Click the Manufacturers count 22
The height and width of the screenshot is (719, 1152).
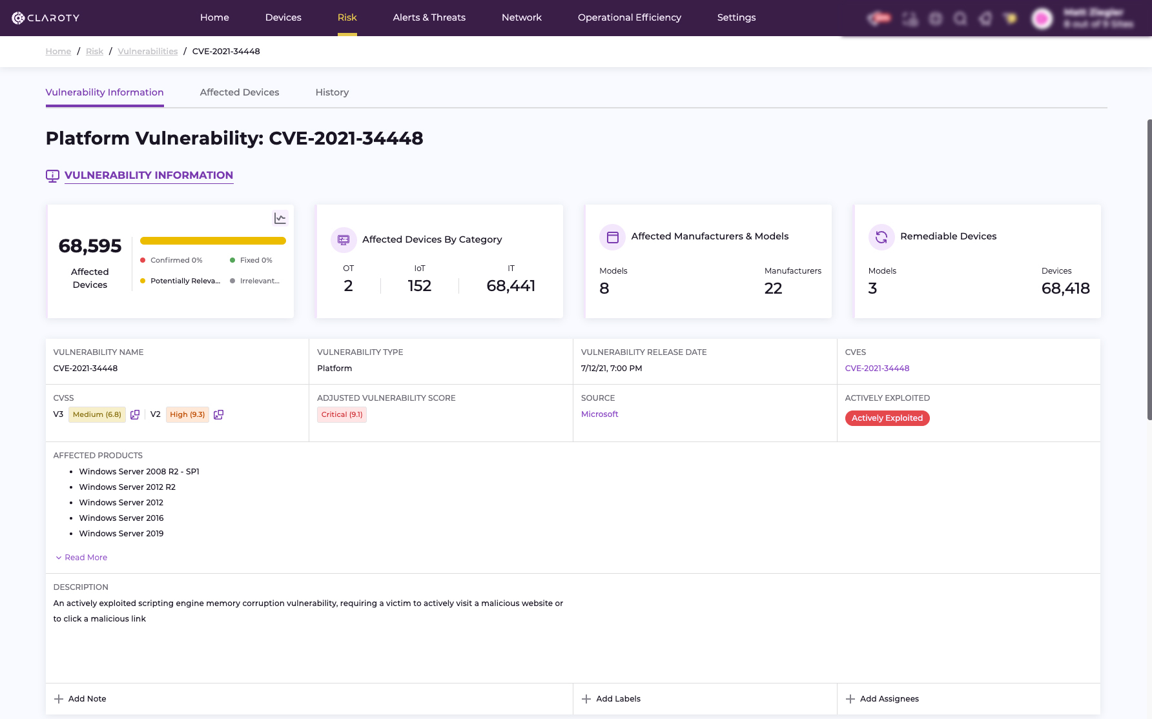coord(773,289)
